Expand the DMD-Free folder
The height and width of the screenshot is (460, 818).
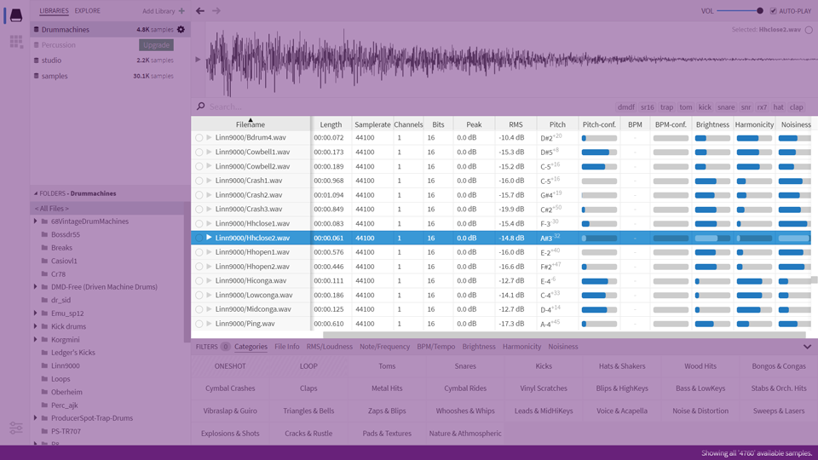pyautogui.click(x=36, y=287)
